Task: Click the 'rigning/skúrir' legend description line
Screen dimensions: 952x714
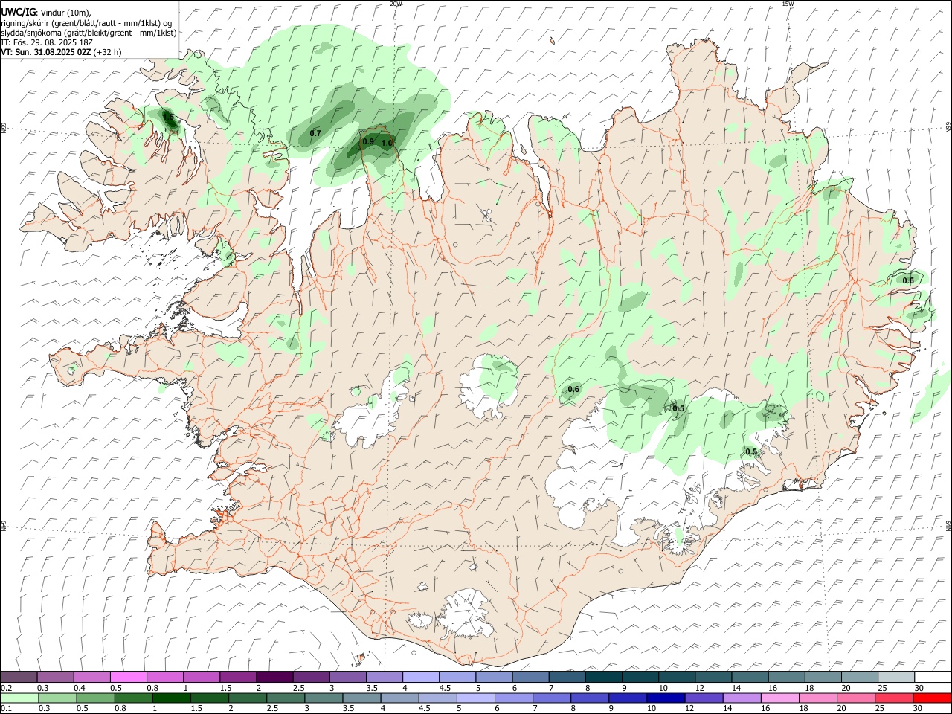Action: pos(88,23)
